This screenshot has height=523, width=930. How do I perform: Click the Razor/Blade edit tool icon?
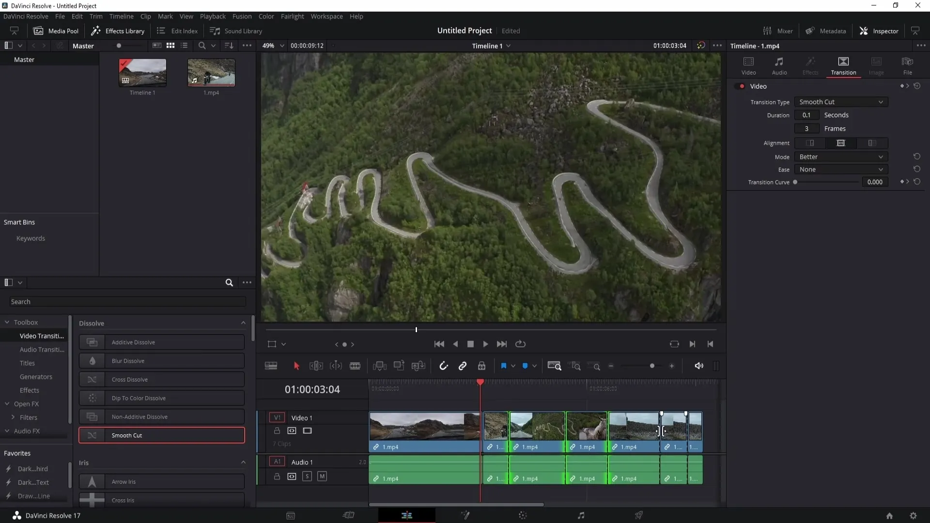tap(355, 366)
